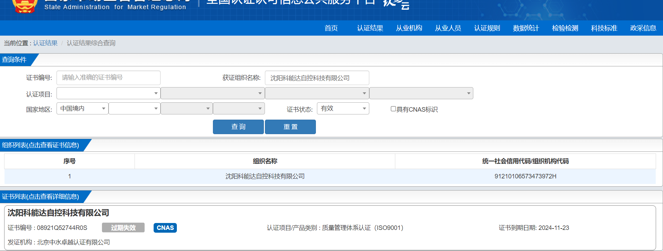Open the 证书状态 有效 dropdown

(343, 109)
